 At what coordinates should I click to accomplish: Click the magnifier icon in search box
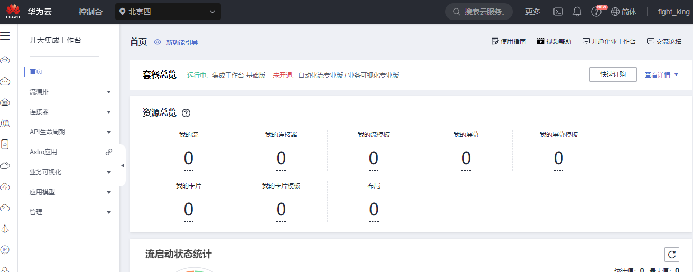(456, 12)
